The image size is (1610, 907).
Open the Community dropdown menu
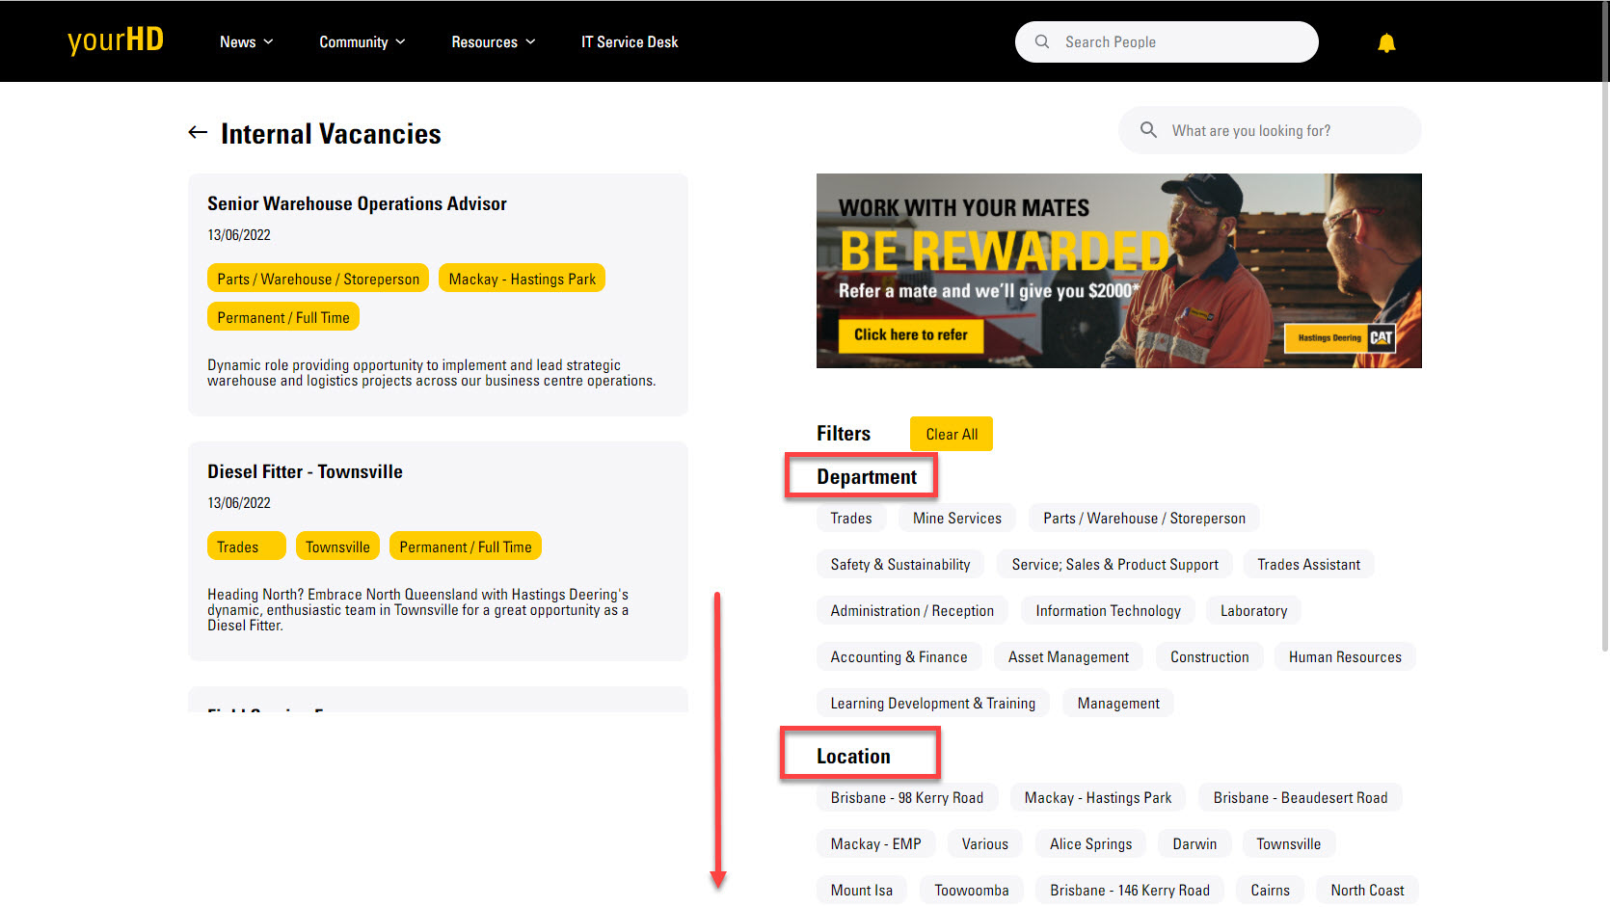pyautogui.click(x=362, y=42)
